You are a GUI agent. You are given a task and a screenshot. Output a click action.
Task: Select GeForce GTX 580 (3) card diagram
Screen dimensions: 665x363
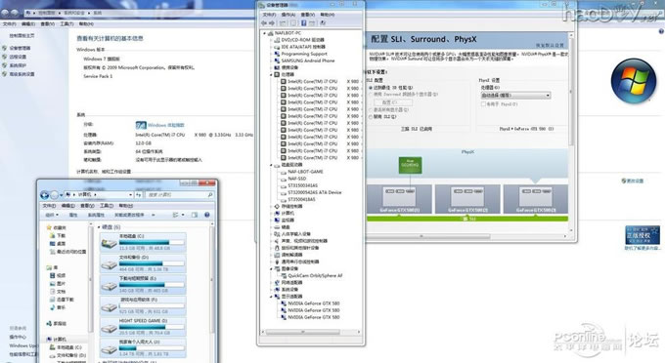pos(536,199)
